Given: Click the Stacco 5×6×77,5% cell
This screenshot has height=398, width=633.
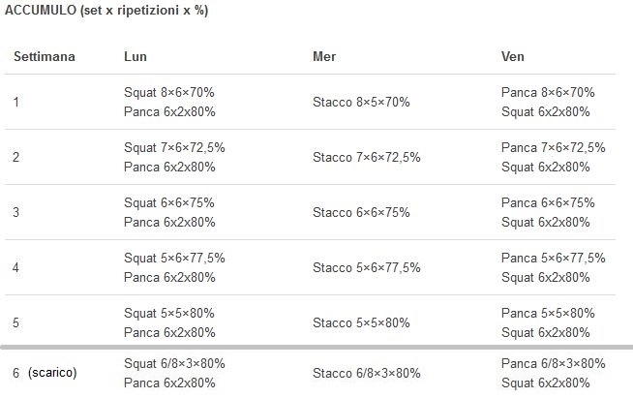Looking at the screenshot, I should point(367,267).
